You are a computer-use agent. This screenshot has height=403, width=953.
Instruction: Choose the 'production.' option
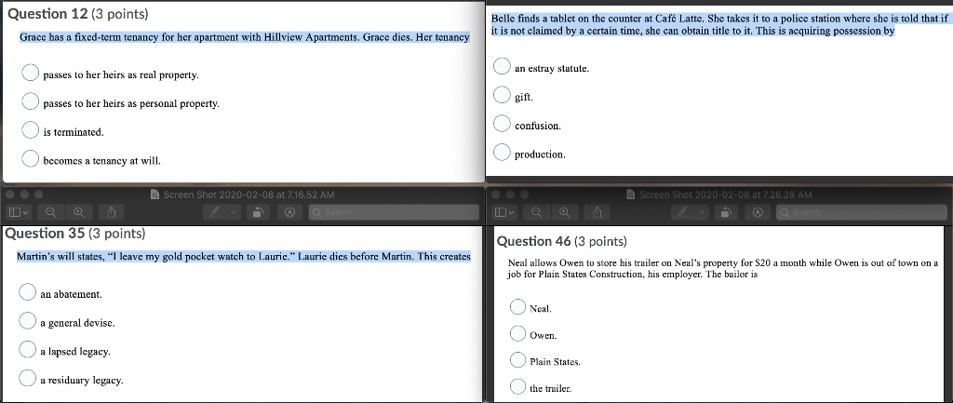(x=502, y=152)
